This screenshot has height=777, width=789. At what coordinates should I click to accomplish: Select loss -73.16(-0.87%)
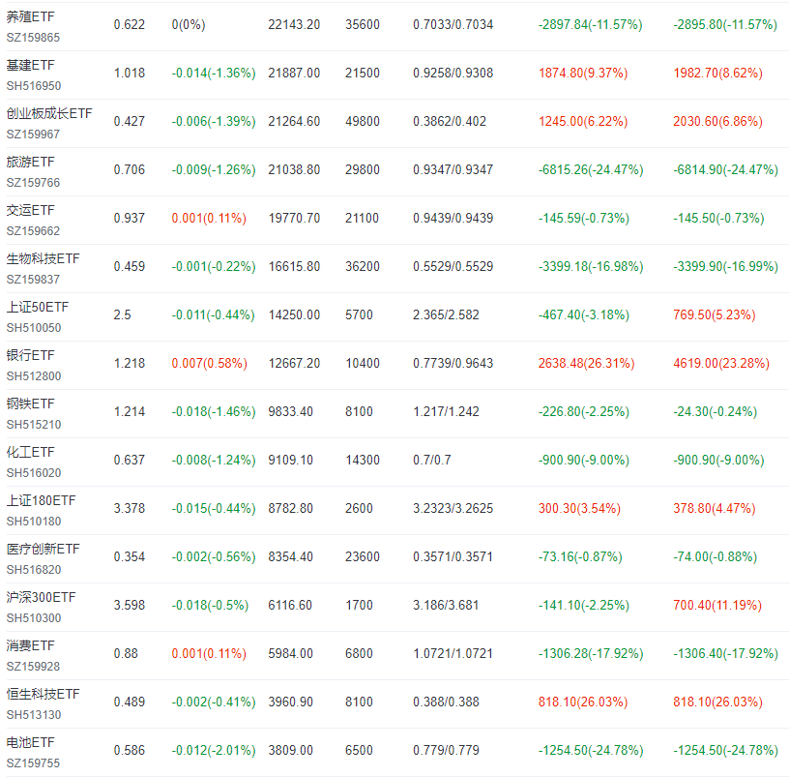pyautogui.click(x=580, y=556)
